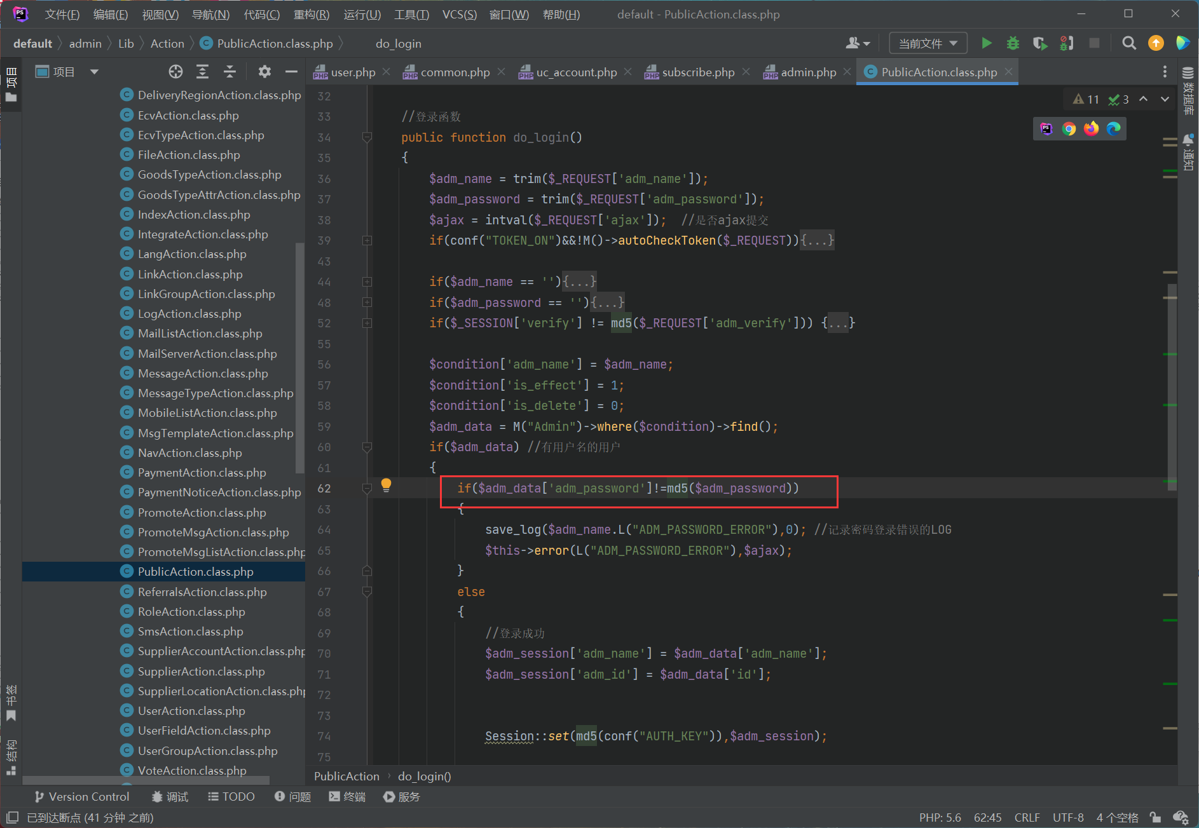Viewport: 1199px width, 828px height.
Task: Toggle read-only lock in status bar
Action: click(1155, 817)
